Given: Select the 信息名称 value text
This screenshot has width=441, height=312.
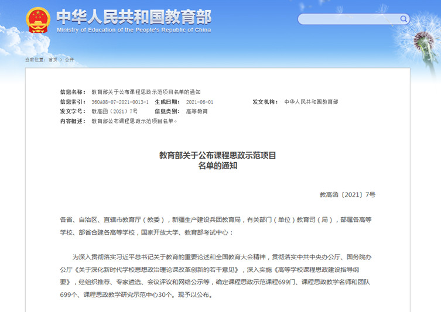Looking at the screenshot, I should pyautogui.click(x=146, y=92).
